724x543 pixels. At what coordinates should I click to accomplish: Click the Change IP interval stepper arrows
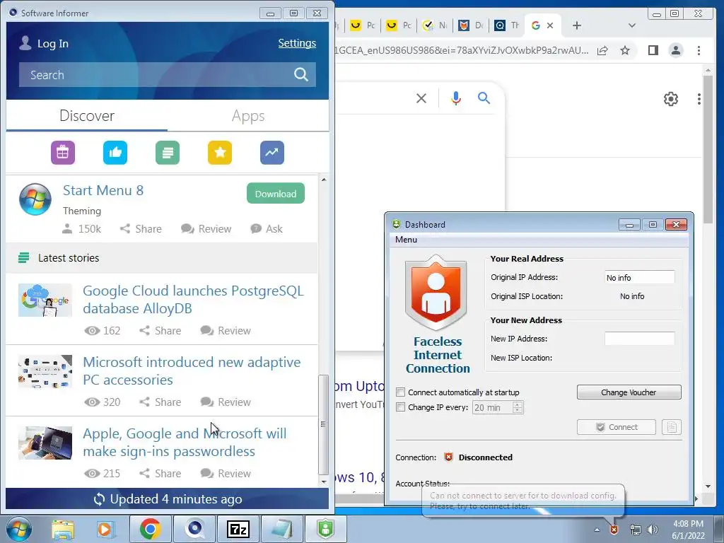click(518, 407)
